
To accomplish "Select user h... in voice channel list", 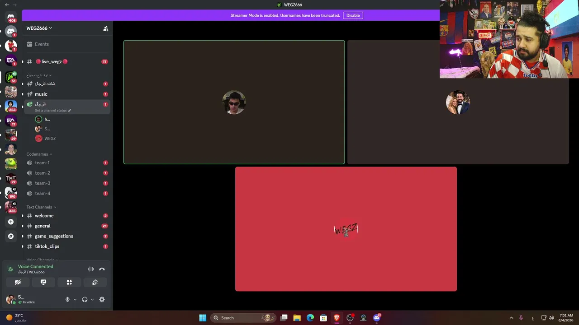I will (71, 119).
